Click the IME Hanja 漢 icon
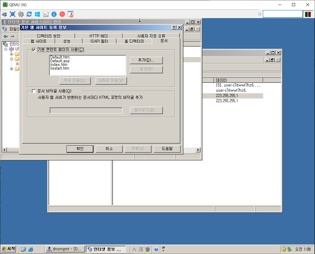Image resolution: width=315 pixels, height=254 pixels. [x=141, y=250]
